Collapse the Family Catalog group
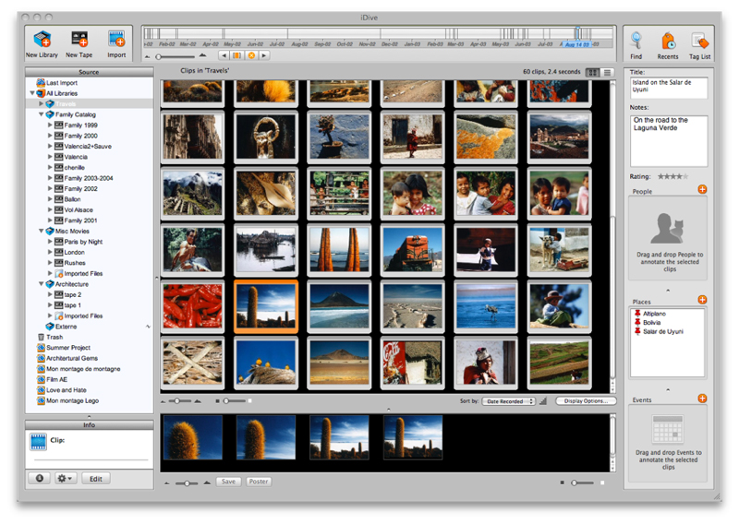The image size is (739, 524). tap(41, 114)
